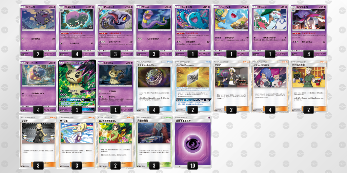The width and height of the screenshot is (347, 173).
Task: Open the Chimecho (チリーン) card
Action: 270,30
